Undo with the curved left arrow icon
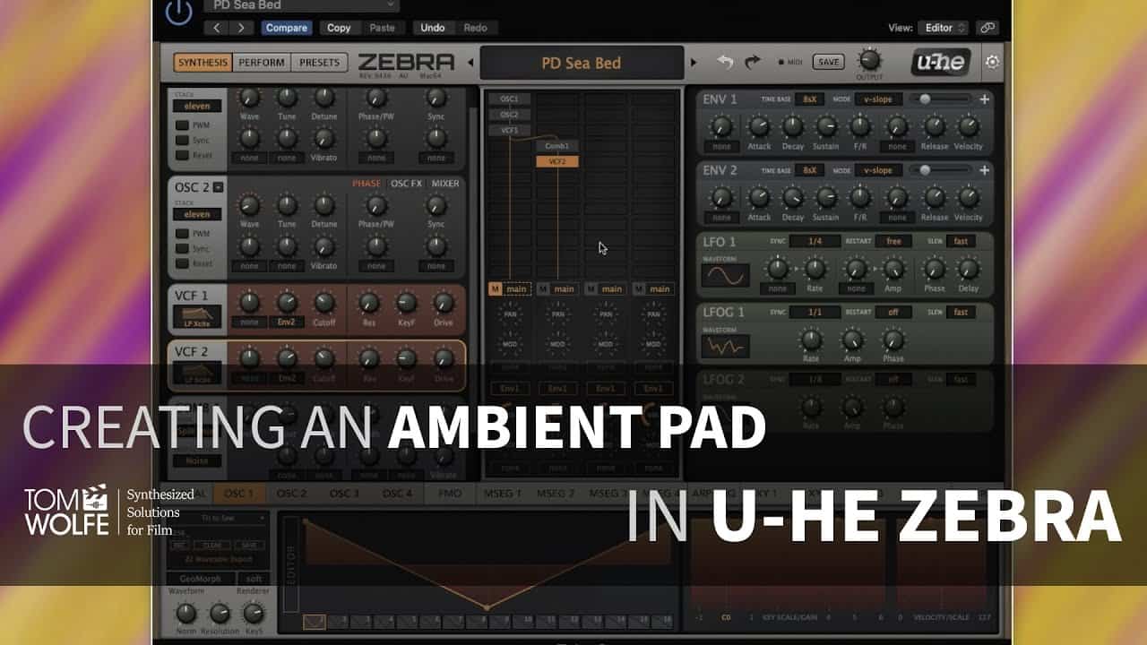This screenshot has height=645, width=1147. [725, 62]
